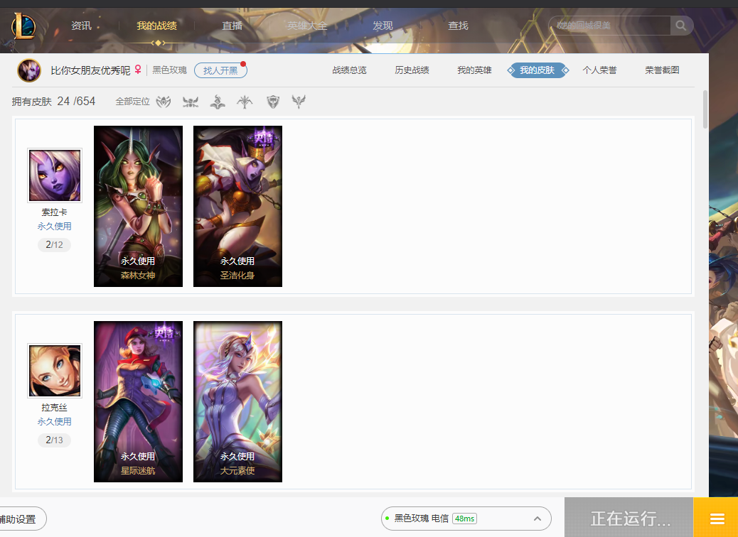738x537 pixels.
Task: Expand the 黑色玫瑰 电信 server dropdown
Action: 466,519
